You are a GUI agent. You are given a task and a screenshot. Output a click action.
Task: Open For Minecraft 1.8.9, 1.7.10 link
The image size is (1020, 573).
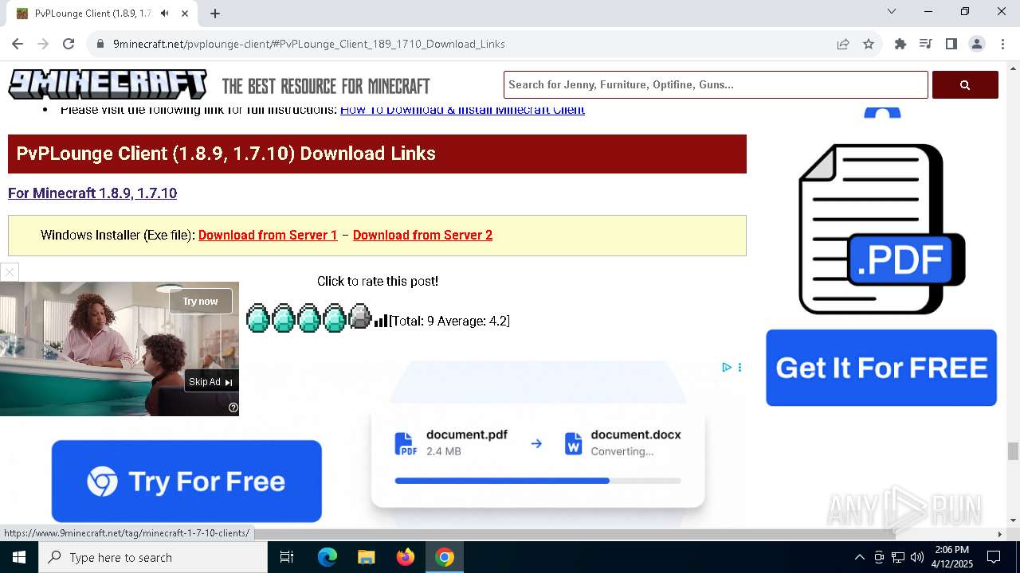92,193
